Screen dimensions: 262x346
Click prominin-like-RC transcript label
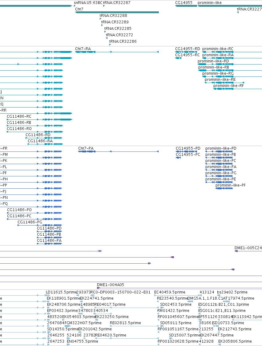[218, 49]
